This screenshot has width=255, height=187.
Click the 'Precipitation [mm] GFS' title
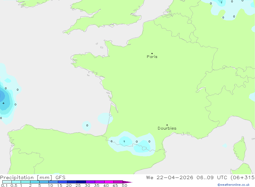[33, 177]
